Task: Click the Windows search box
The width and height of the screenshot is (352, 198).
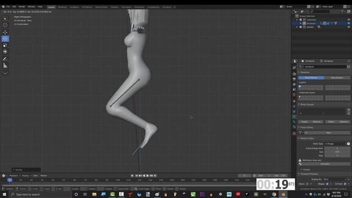Action: coord(40,194)
